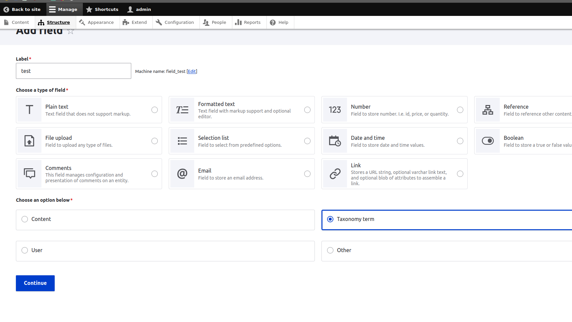572x322 pixels.
Task: Star this page as a shortcut
Action: (70, 31)
